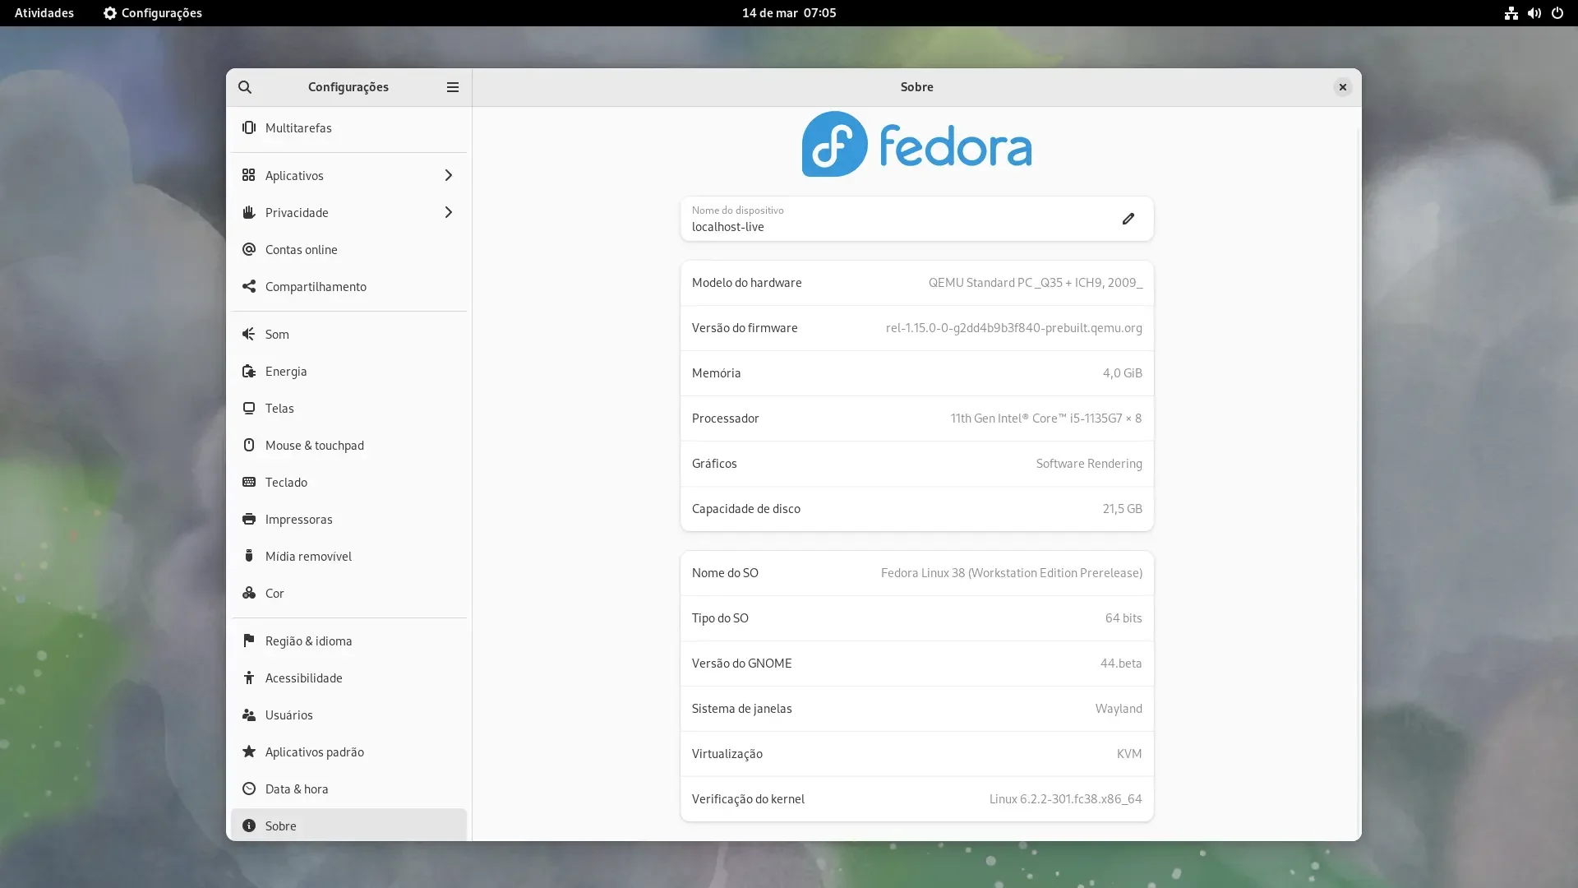
Task: Click the Sistema de janelas Wayland row
Action: point(916,709)
